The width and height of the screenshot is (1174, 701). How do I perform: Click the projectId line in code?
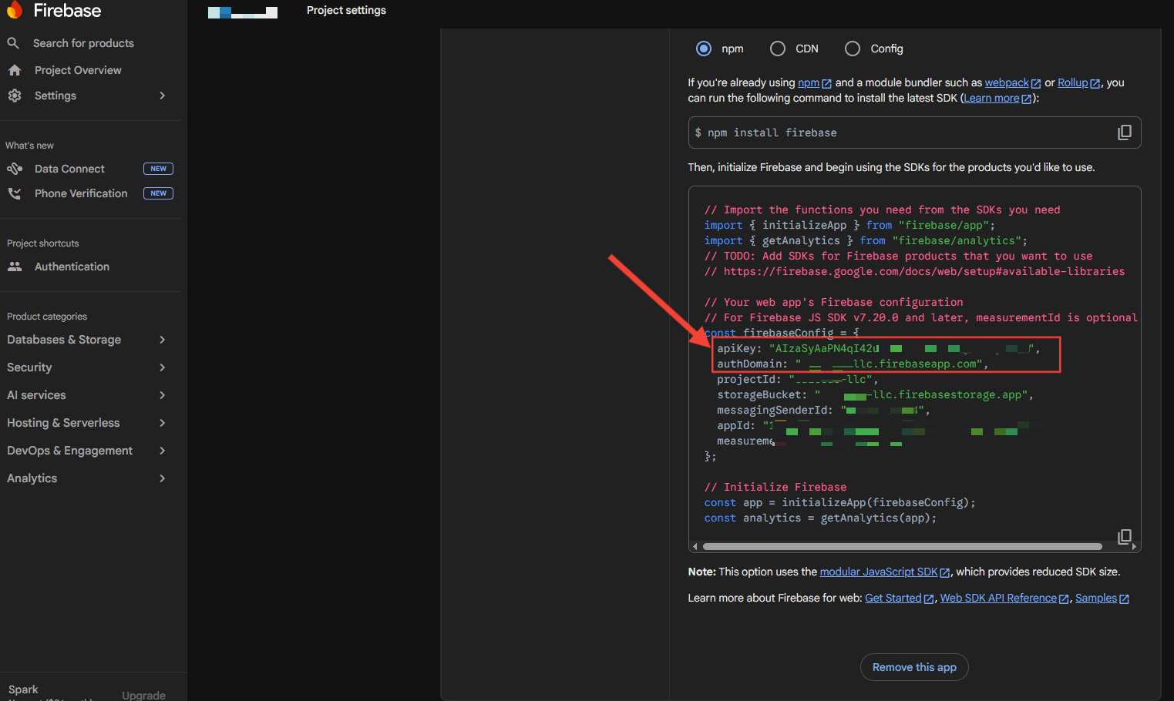pos(797,379)
